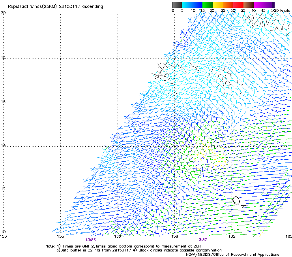Click longitude axis label 156
292x257 pixels.
[x=118, y=236]
